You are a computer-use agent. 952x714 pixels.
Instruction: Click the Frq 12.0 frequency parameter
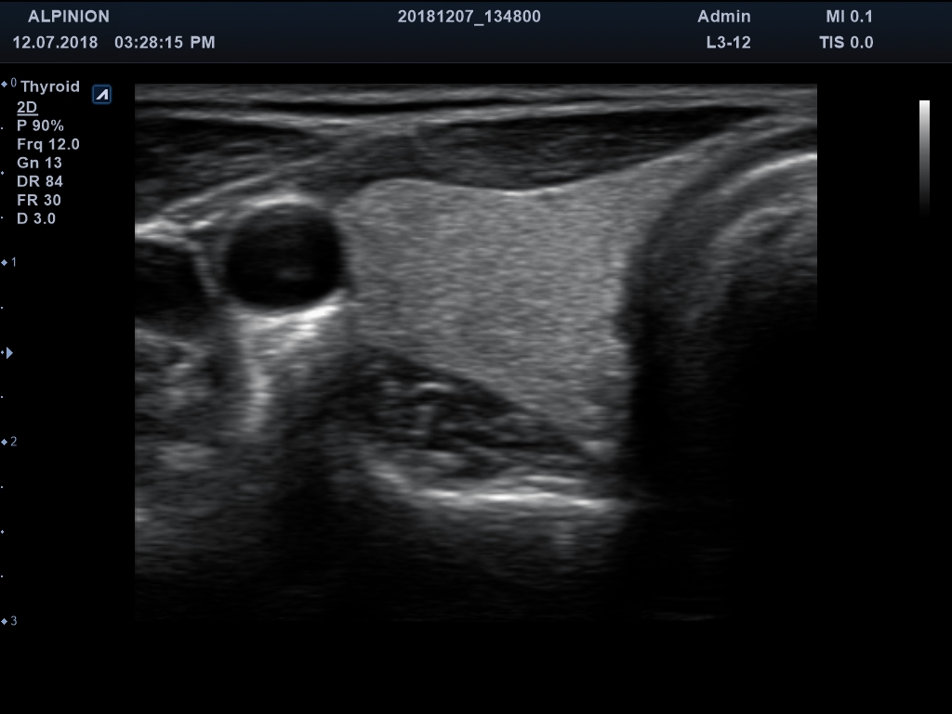[x=48, y=144]
